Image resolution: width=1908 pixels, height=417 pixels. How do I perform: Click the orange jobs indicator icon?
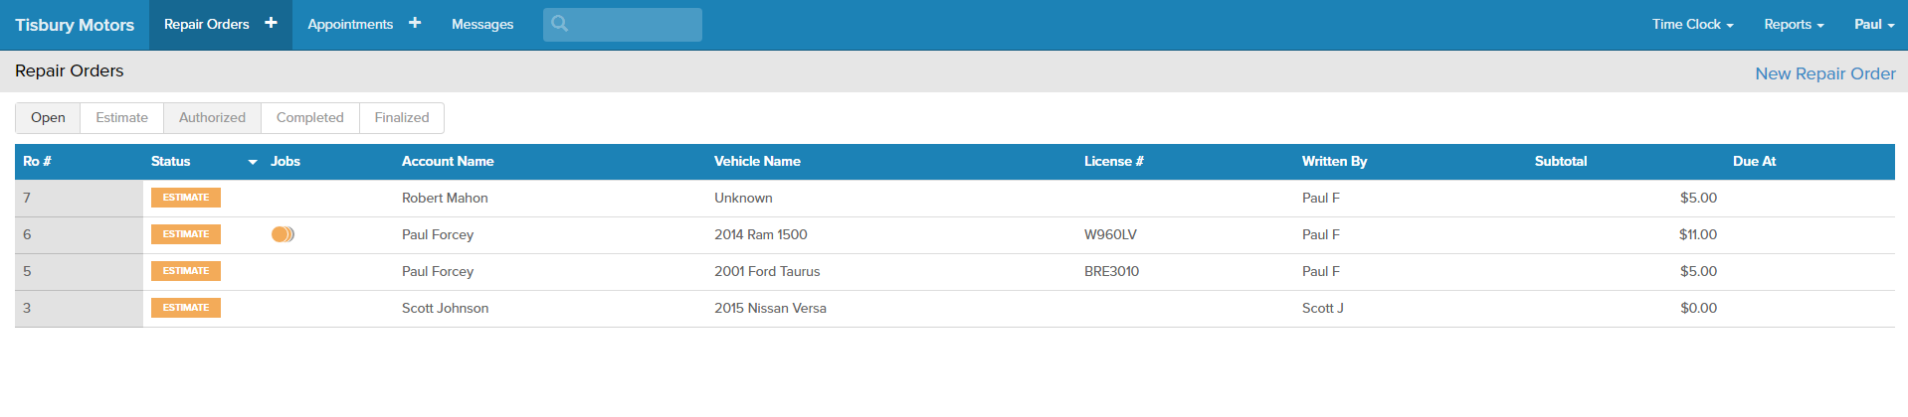point(283,234)
